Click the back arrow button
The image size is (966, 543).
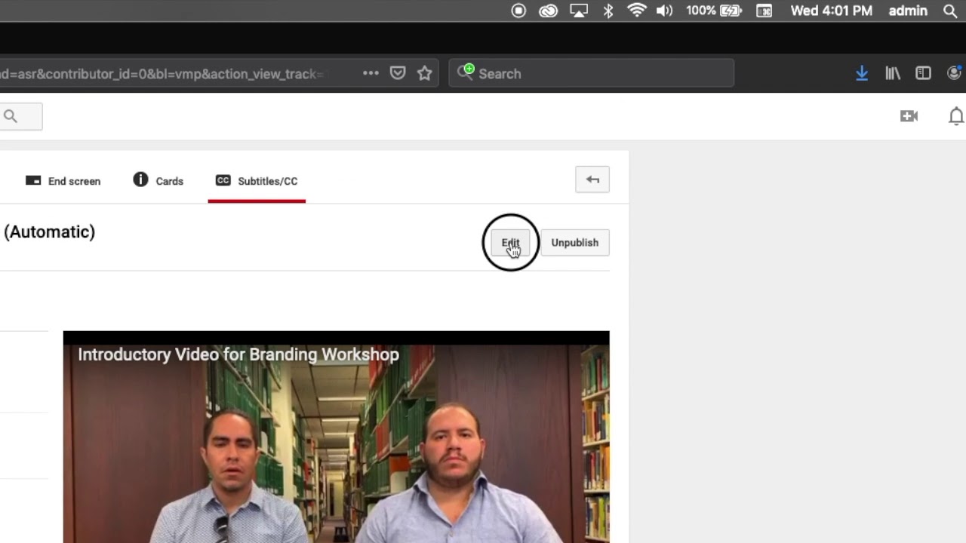(592, 179)
